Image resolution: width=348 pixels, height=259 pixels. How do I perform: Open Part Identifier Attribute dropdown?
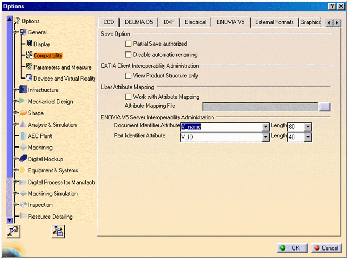point(266,137)
